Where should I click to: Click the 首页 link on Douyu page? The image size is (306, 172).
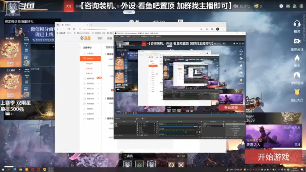[x=100, y=39]
